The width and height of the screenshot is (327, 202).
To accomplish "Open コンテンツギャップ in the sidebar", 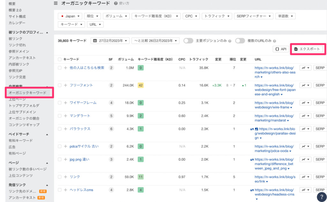I will (x=24, y=125).
